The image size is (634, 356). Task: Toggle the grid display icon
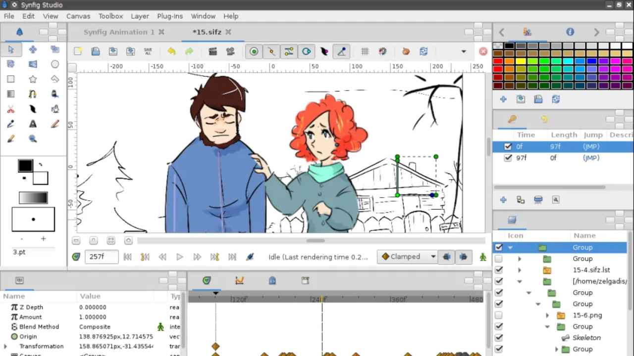point(365,51)
